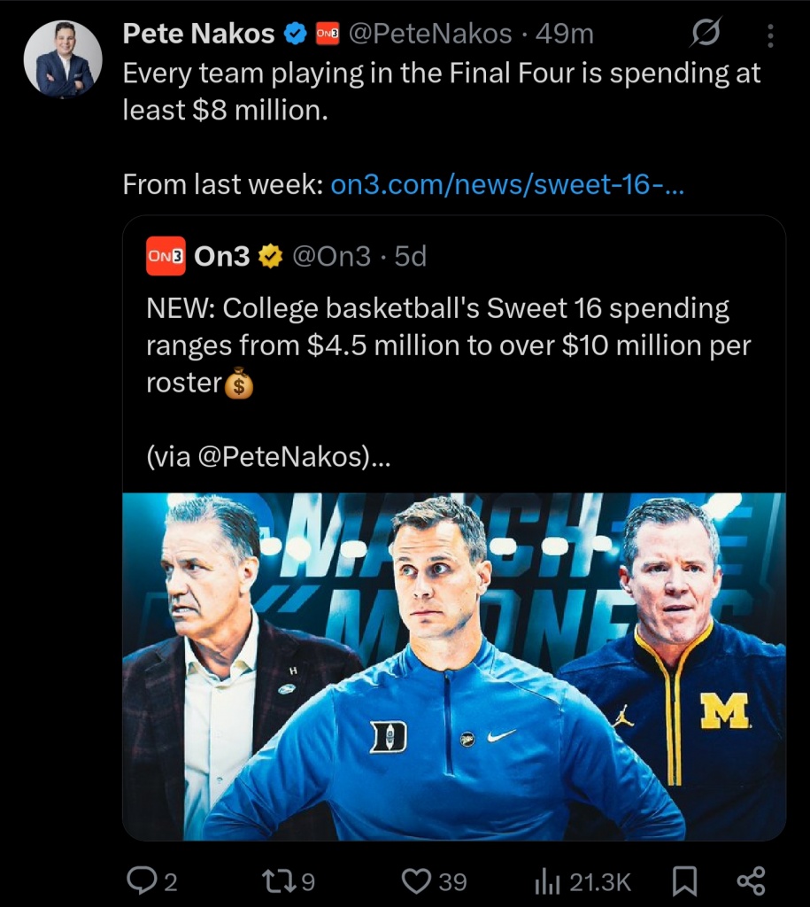Tap the On3 logo in quoted post
The width and height of the screenshot is (810, 907).
[166, 256]
